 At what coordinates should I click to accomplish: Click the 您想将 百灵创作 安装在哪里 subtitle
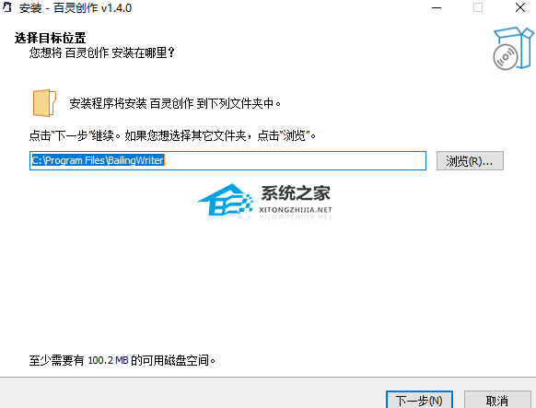pyautogui.click(x=102, y=53)
